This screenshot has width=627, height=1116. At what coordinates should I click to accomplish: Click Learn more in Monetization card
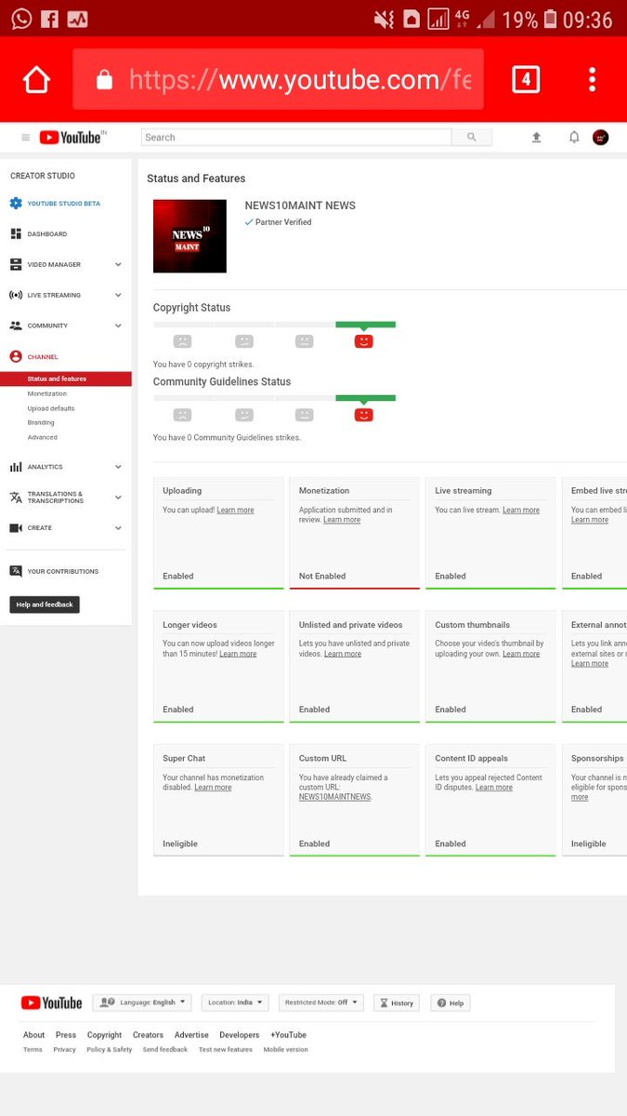(x=342, y=520)
